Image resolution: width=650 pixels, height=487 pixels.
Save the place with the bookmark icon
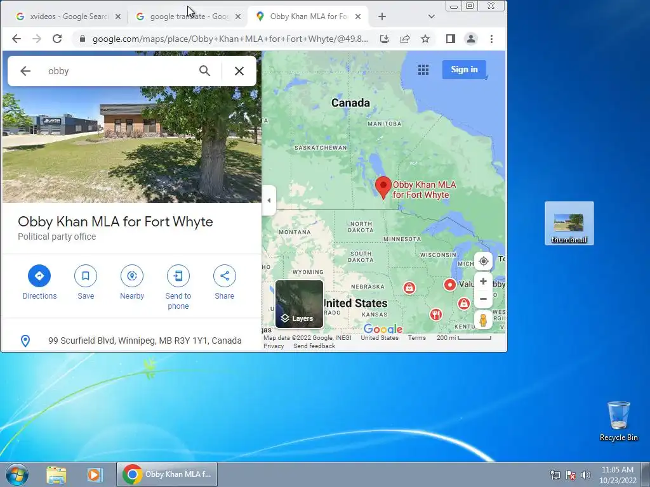pos(86,276)
